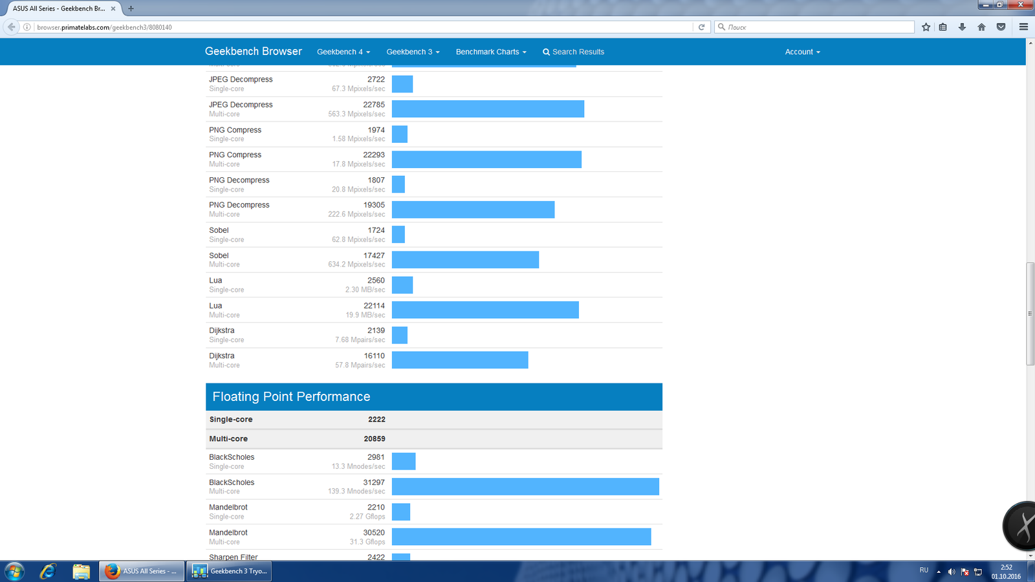The width and height of the screenshot is (1035, 582).
Task: Open the Benchmark Charts dropdown
Action: click(491, 52)
